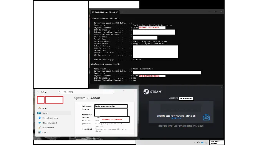Viewport: 258px width, 145px height.
Task: Open the terminal new-tab dropdown arrow
Action: point(126,12)
